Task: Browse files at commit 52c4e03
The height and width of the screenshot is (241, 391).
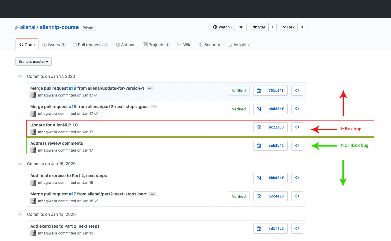Action: click(297, 196)
